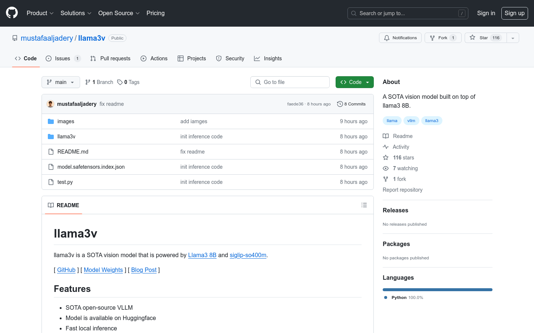Open the README outline list icon

click(364, 205)
